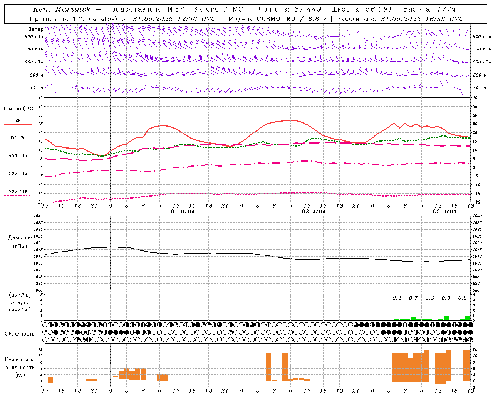
Task: Click the precipitation value 0.3
Action: pyautogui.click(x=429, y=298)
